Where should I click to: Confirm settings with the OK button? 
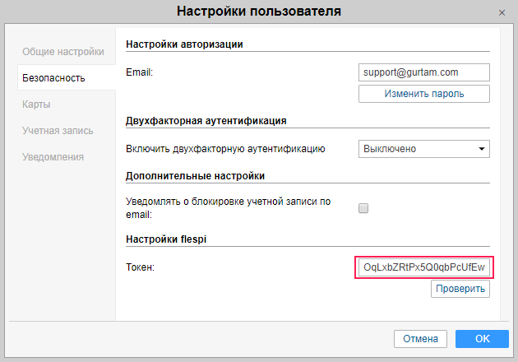click(x=482, y=339)
